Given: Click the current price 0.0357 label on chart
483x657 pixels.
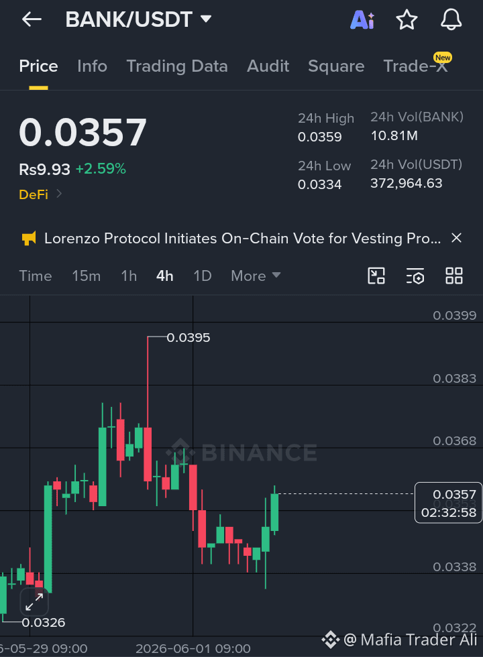Looking at the screenshot, I should (x=448, y=503).
